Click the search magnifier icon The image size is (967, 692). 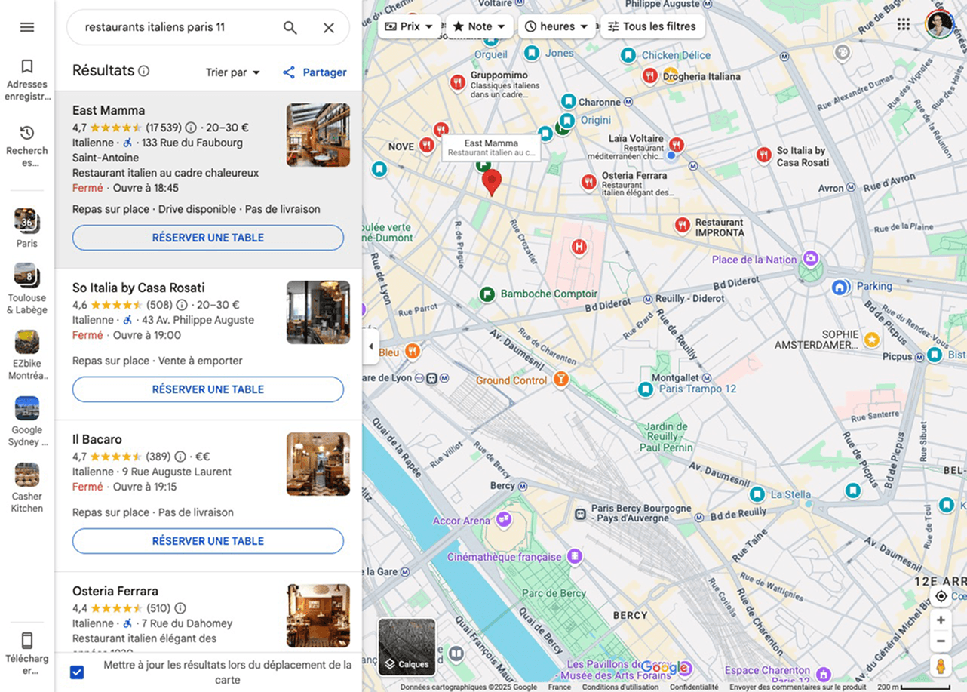coord(290,26)
